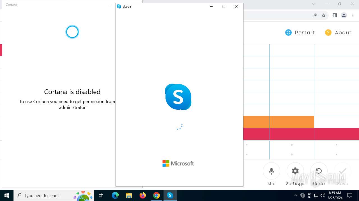Click the clock showing 8:55 AM

click(x=335, y=193)
